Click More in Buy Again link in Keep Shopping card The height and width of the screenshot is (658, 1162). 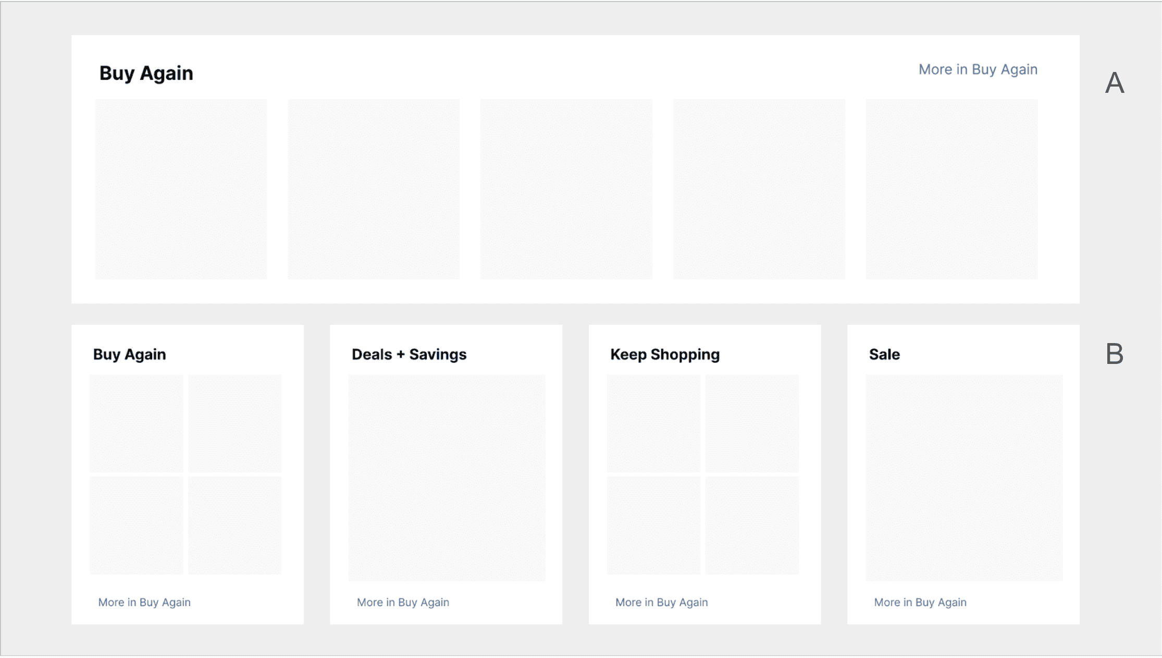point(661,602)
